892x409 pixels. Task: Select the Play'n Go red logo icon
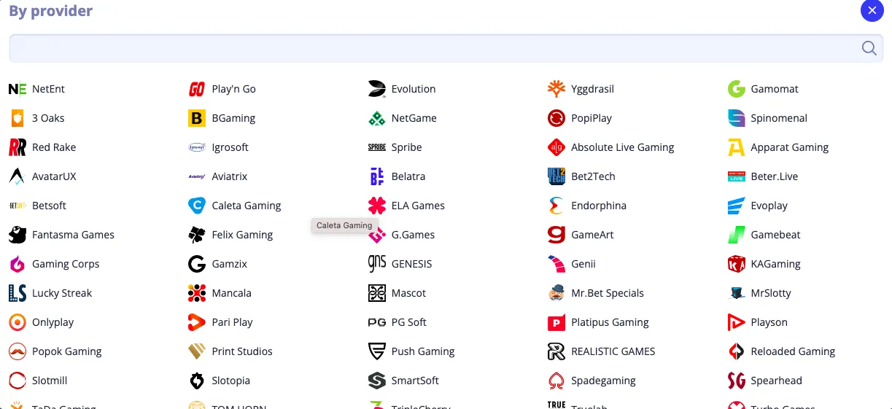click(197, 89)
